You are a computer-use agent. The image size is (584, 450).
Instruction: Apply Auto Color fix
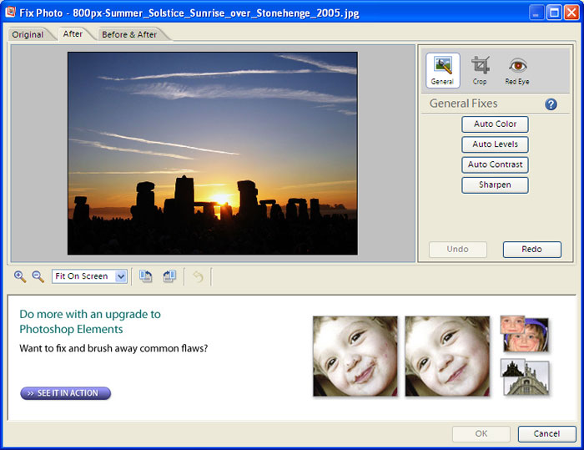coord(495,124)
